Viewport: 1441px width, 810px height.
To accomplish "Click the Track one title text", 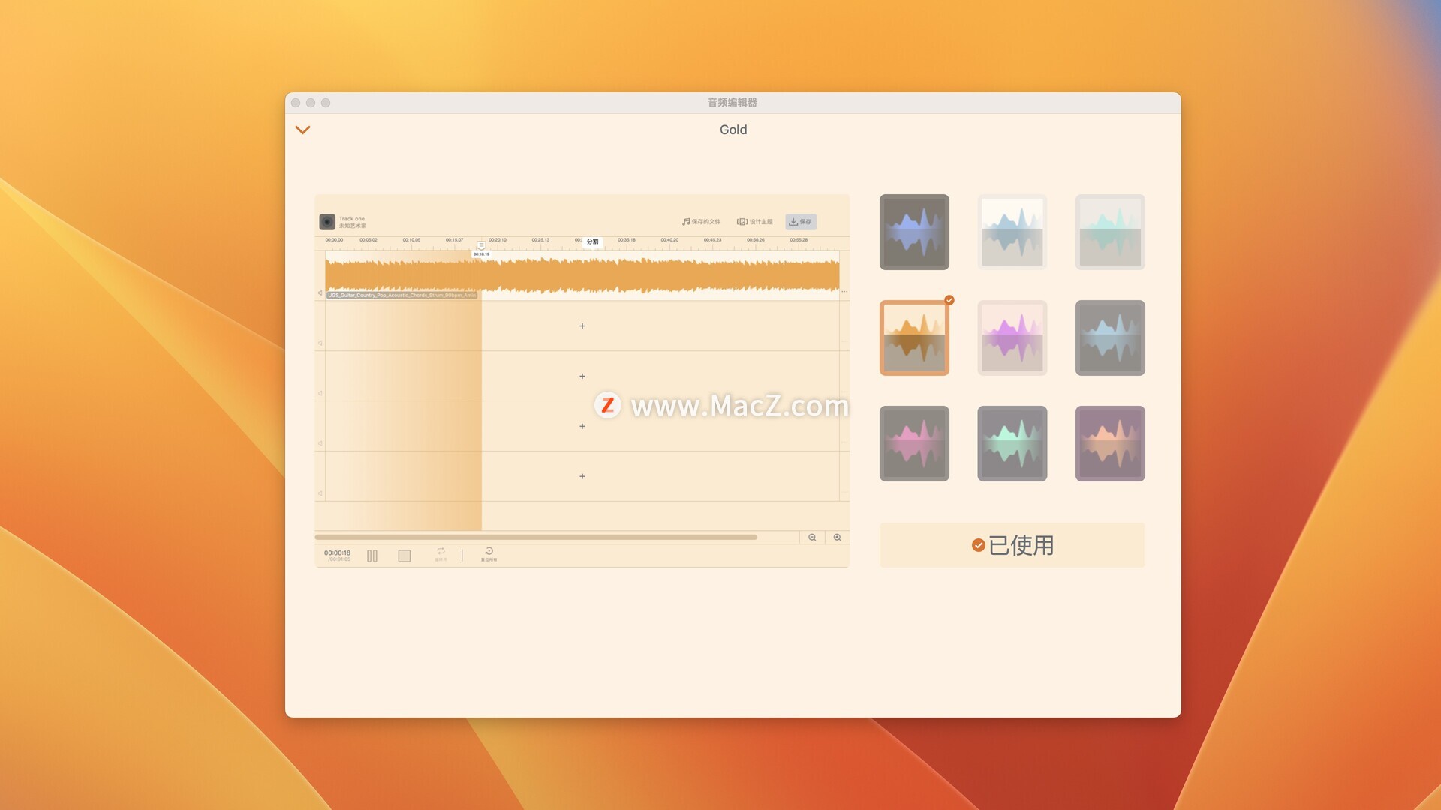I will pos(352,219).
